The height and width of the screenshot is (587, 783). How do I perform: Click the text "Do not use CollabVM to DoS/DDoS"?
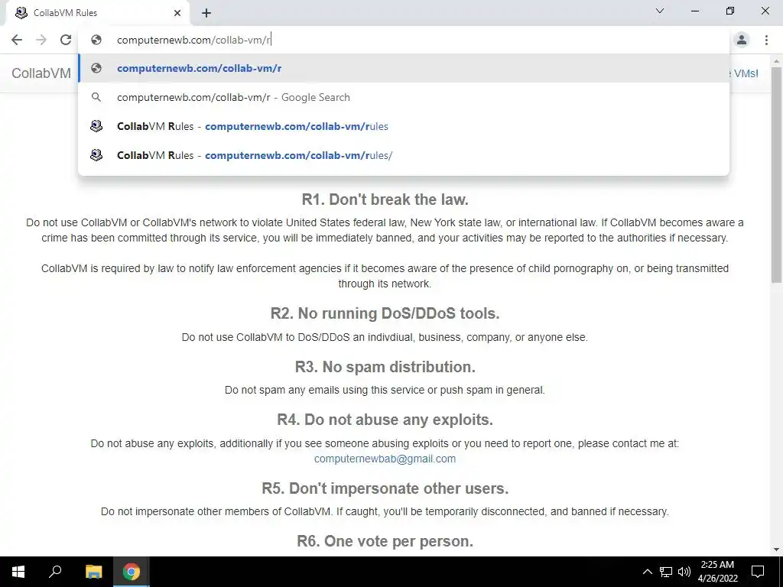tap(266, 337)
